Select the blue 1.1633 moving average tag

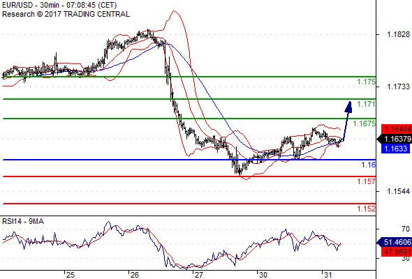[x=396, y=149]
